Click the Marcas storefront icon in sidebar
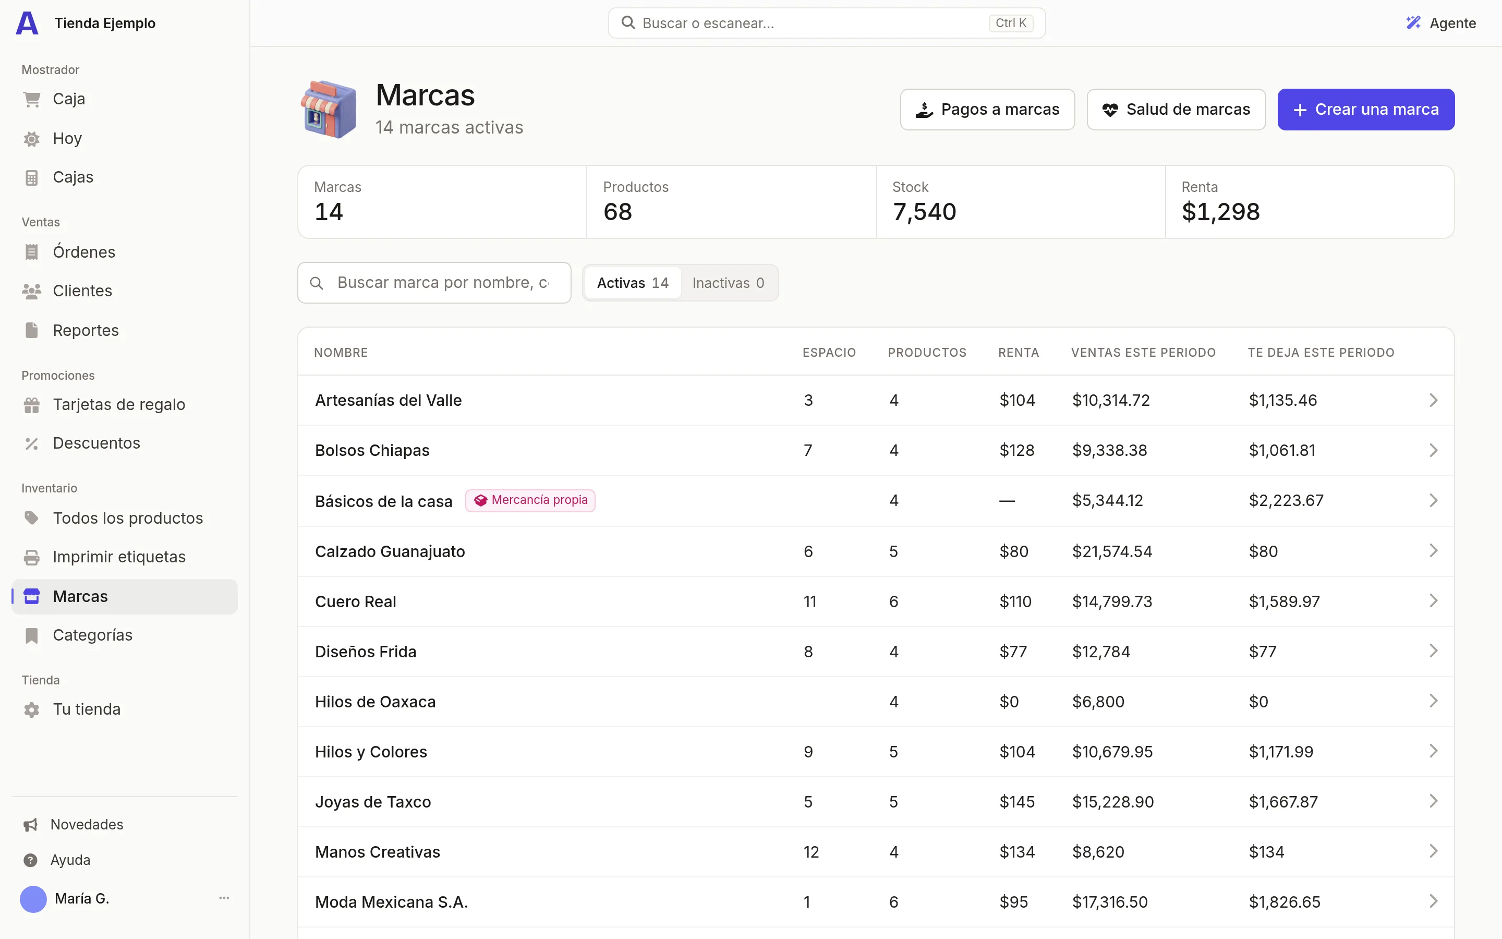 [32, 596]
